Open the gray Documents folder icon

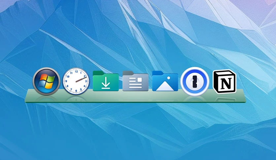(135, 81)
